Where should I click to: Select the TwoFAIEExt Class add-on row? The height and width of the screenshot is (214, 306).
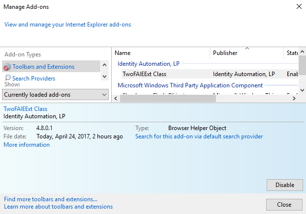(210, 74)
